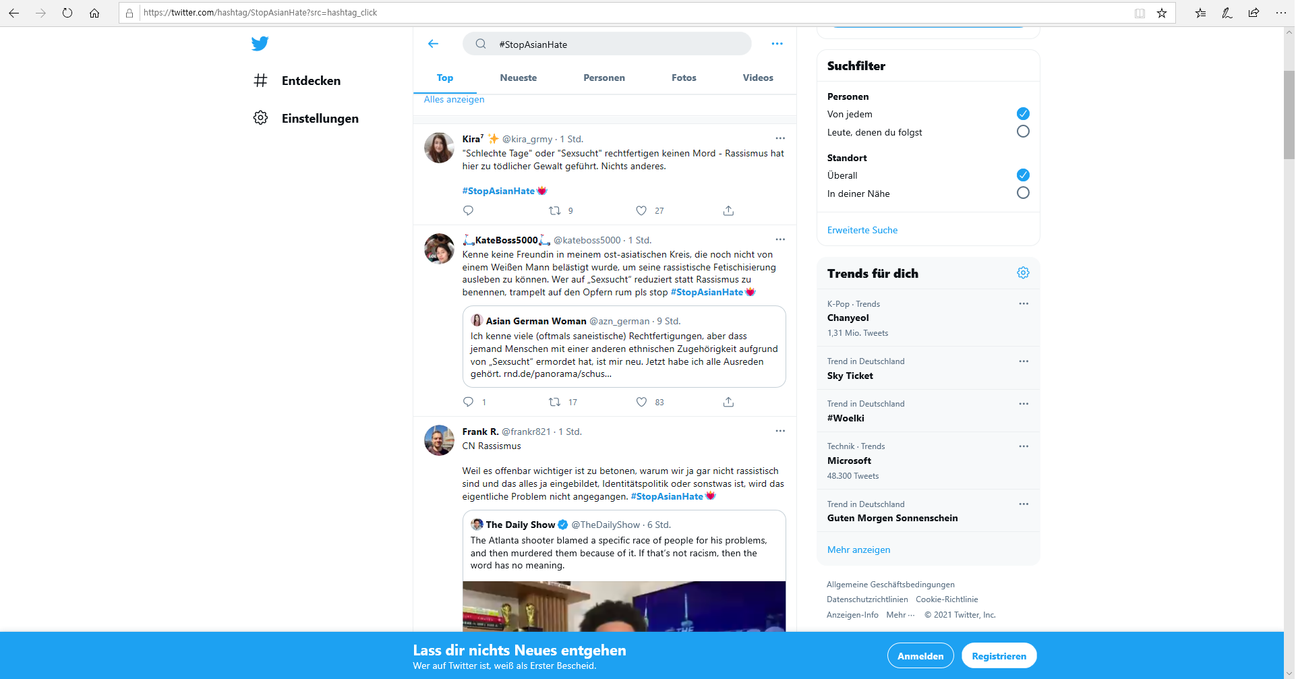1296x679 pixels.
Task: Open options for Chanyeol trend
Action: [1024, 303]
